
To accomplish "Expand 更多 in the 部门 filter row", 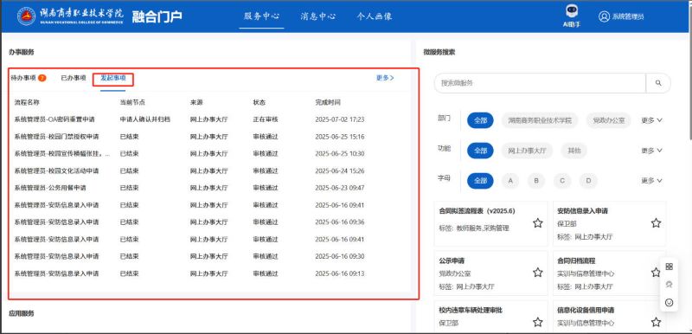I will pos(651,120).
